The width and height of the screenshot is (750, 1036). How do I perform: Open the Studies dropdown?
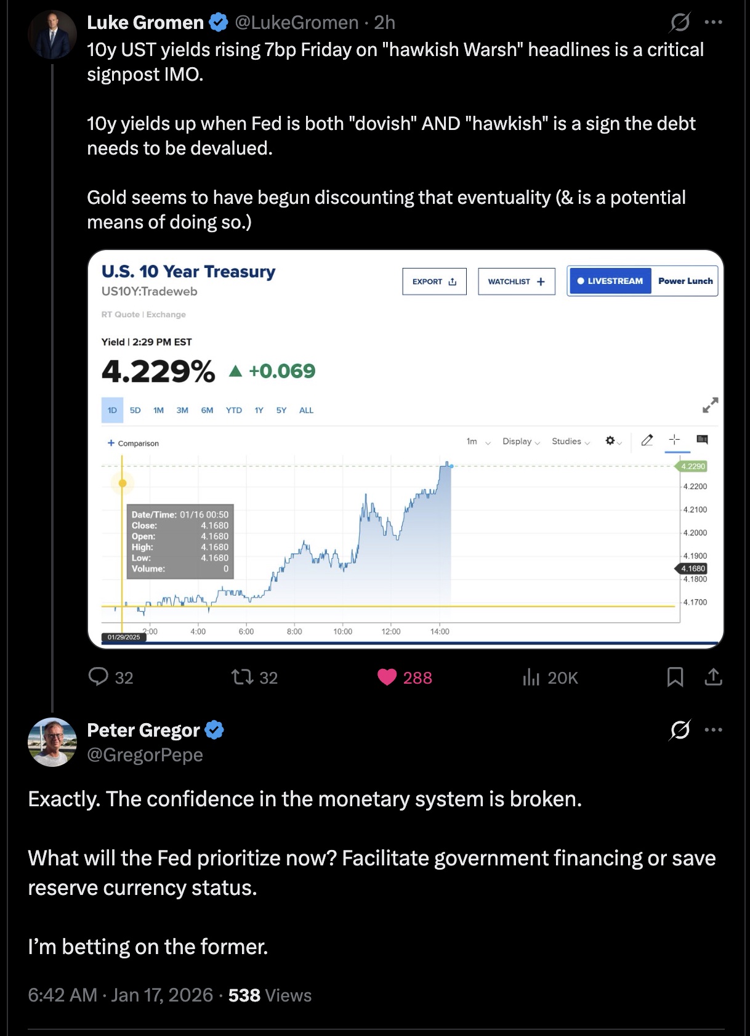571,442
